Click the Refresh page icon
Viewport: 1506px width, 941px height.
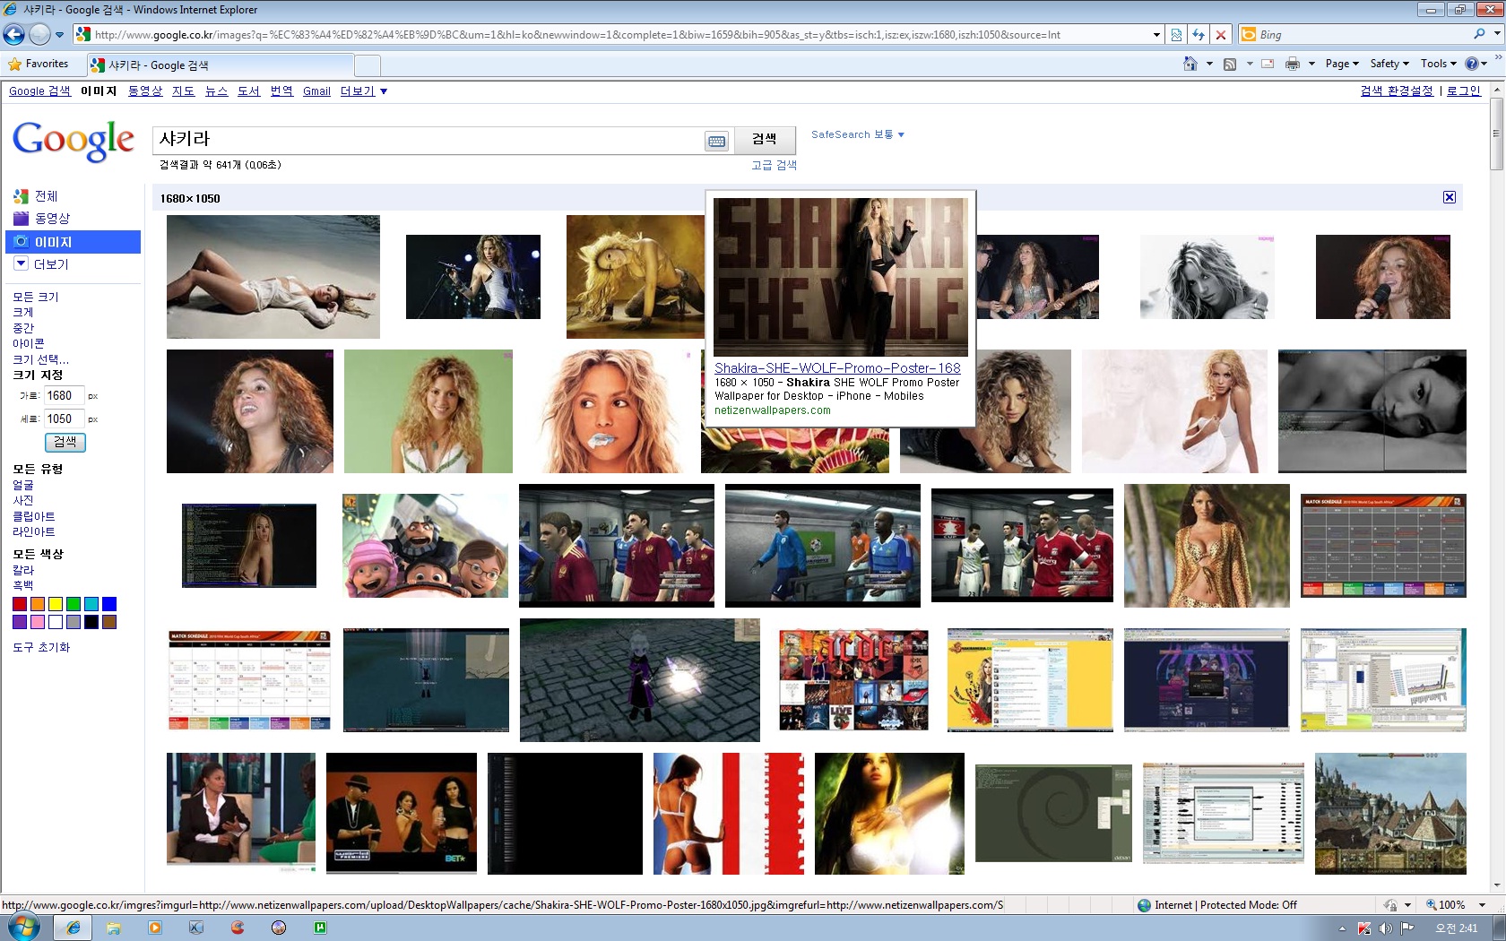tap(1199, 35)
